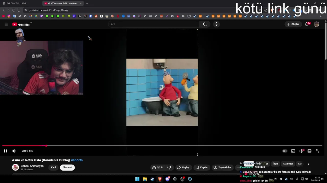327x183 pixels.
Task: Click the Brave browser taskbar icon
Action: pyautogui.click(x=160, y=179)
